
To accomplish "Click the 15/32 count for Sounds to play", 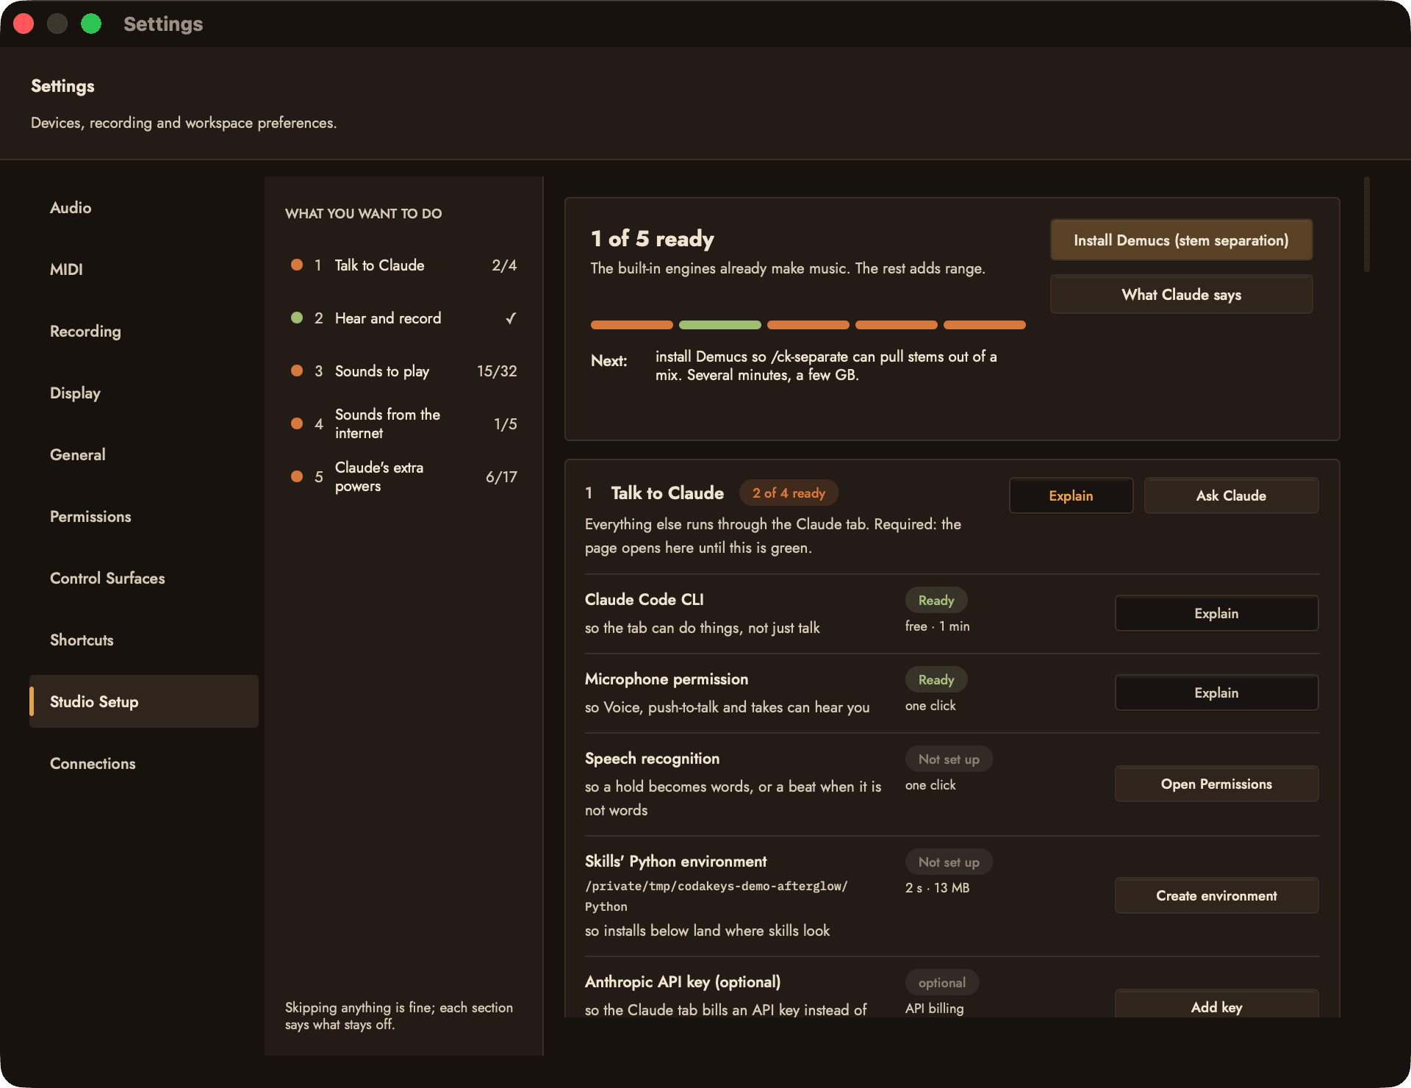I will pos(497,371).
